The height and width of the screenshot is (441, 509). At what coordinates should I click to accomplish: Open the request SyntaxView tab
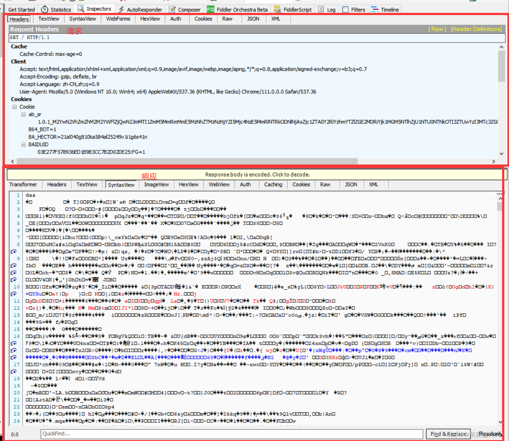82,19
